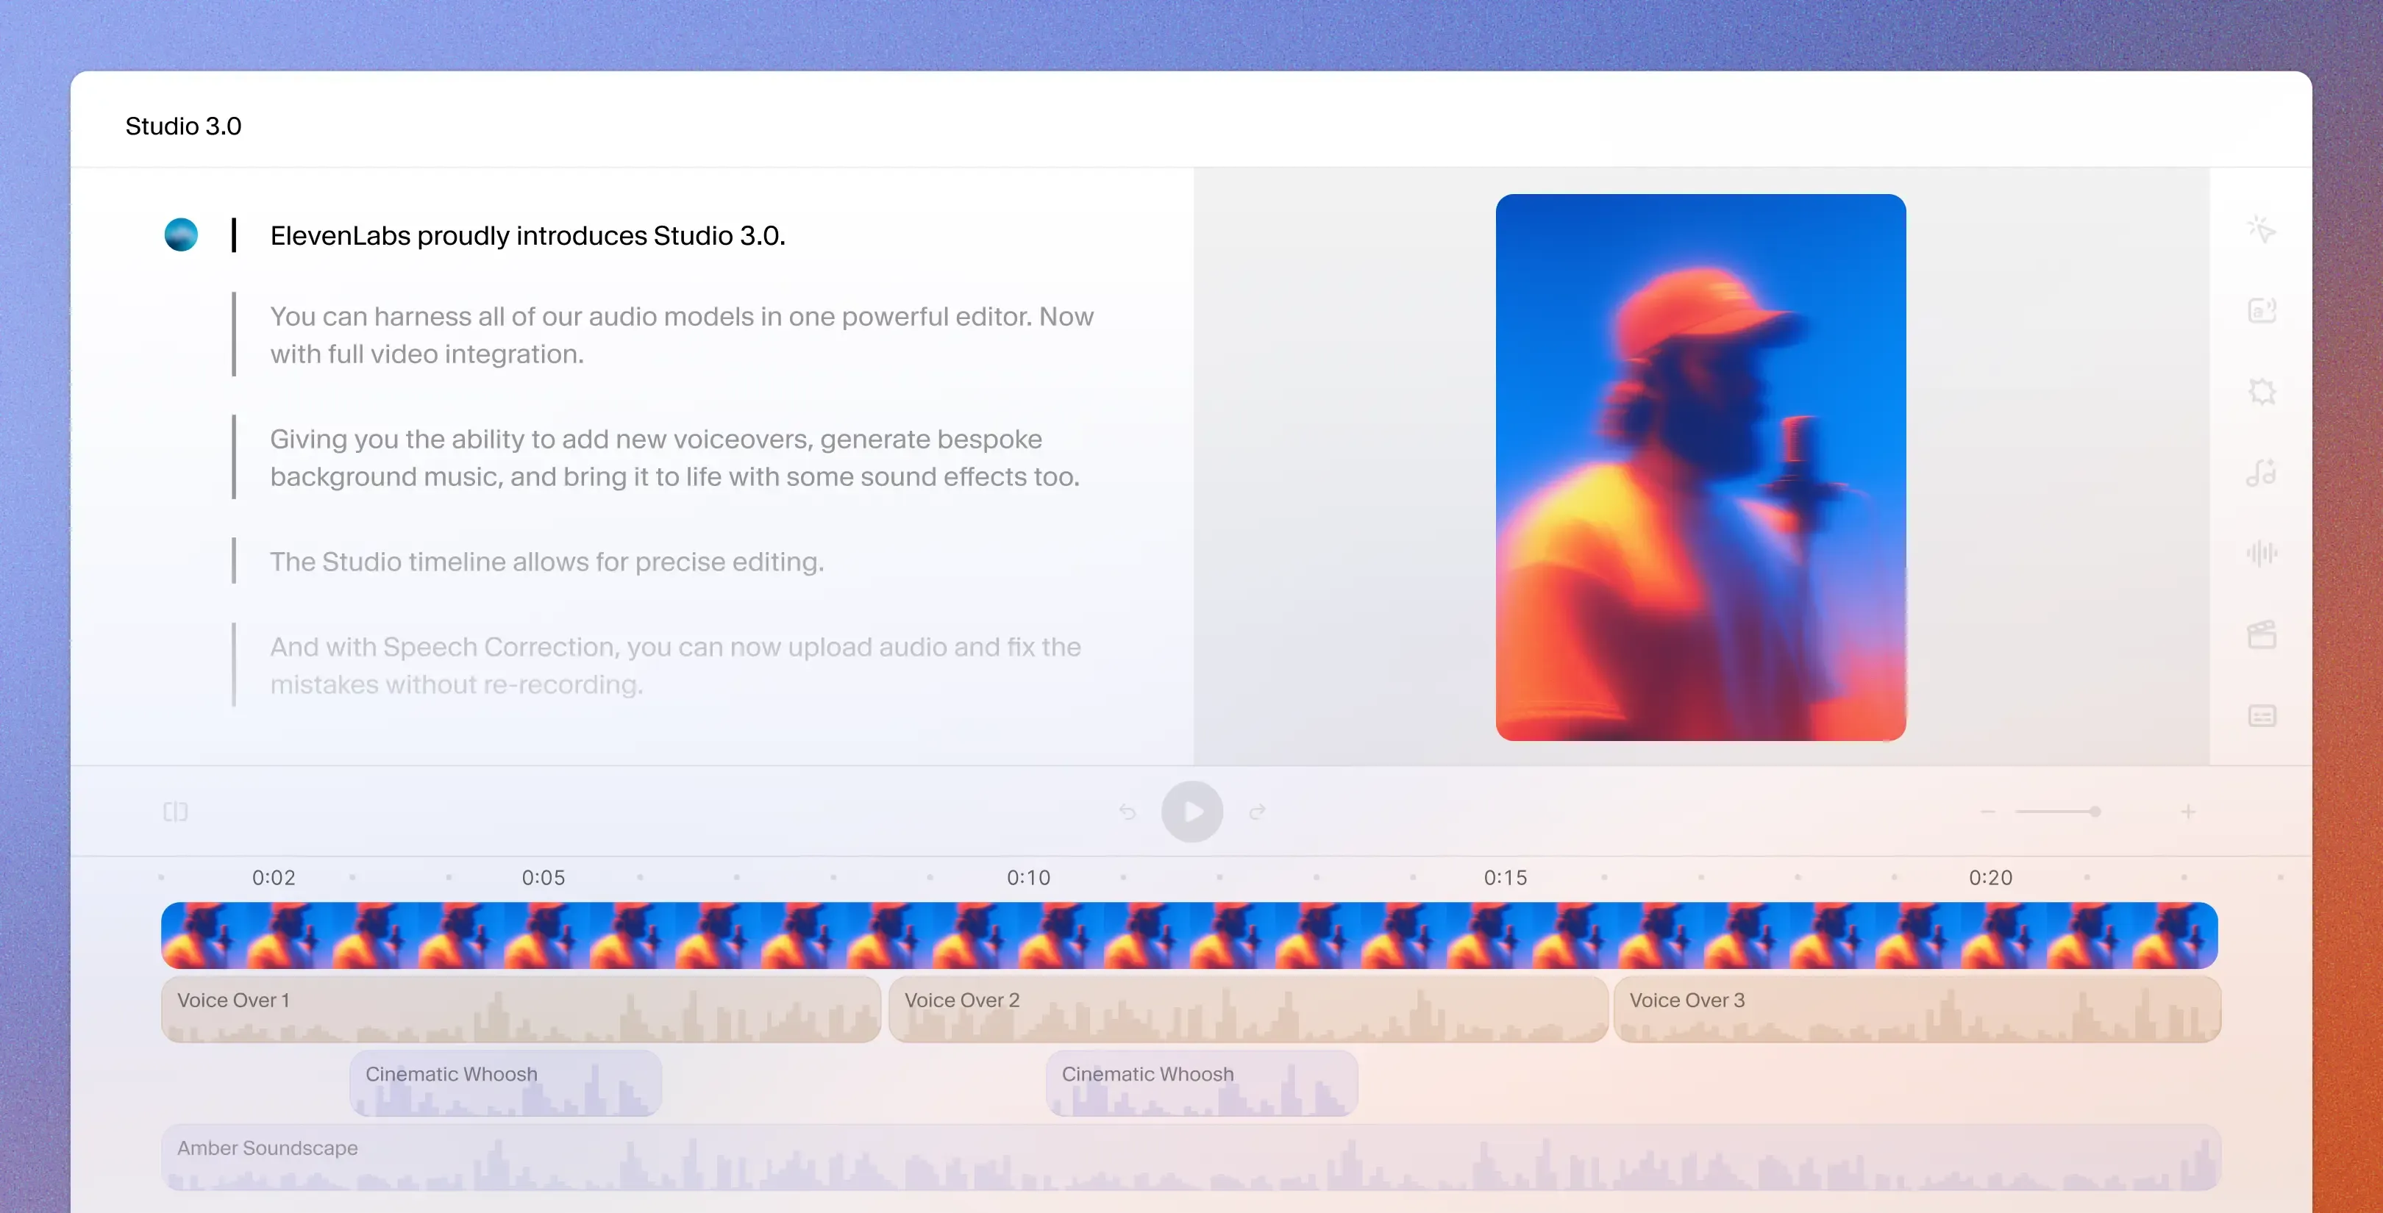Select the second Cinematic Whoosh clip
2383x1213 pixels.
pyautogui.click(x=1202, y=1084)
